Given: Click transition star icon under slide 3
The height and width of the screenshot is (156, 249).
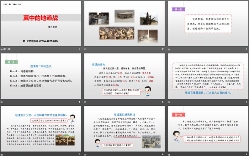Looking at the screenshot, I should (x=169, y=49).
